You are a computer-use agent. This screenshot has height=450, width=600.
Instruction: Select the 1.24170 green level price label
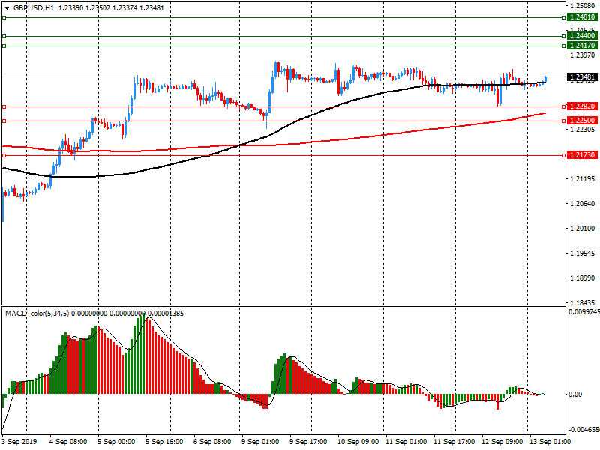click(x=582, y=46)
